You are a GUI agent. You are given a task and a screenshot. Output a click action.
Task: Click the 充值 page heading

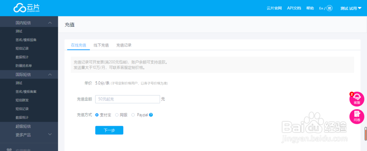[x=69, y=25]
